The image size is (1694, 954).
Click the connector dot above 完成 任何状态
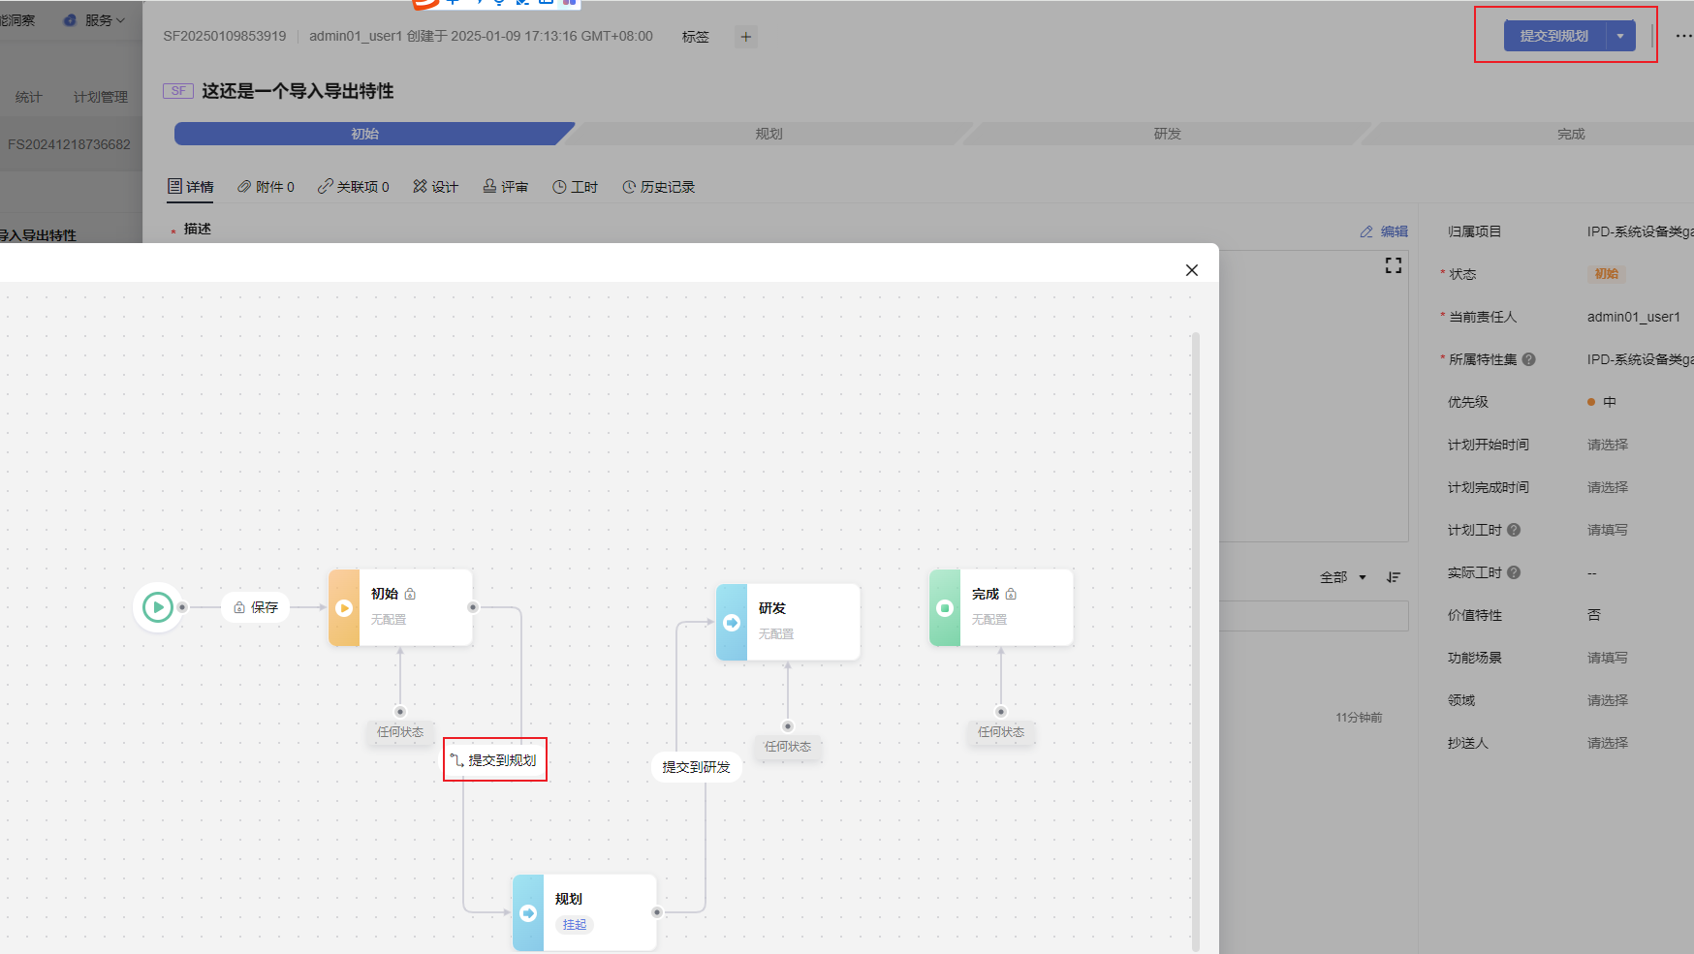click(1001, 712)
